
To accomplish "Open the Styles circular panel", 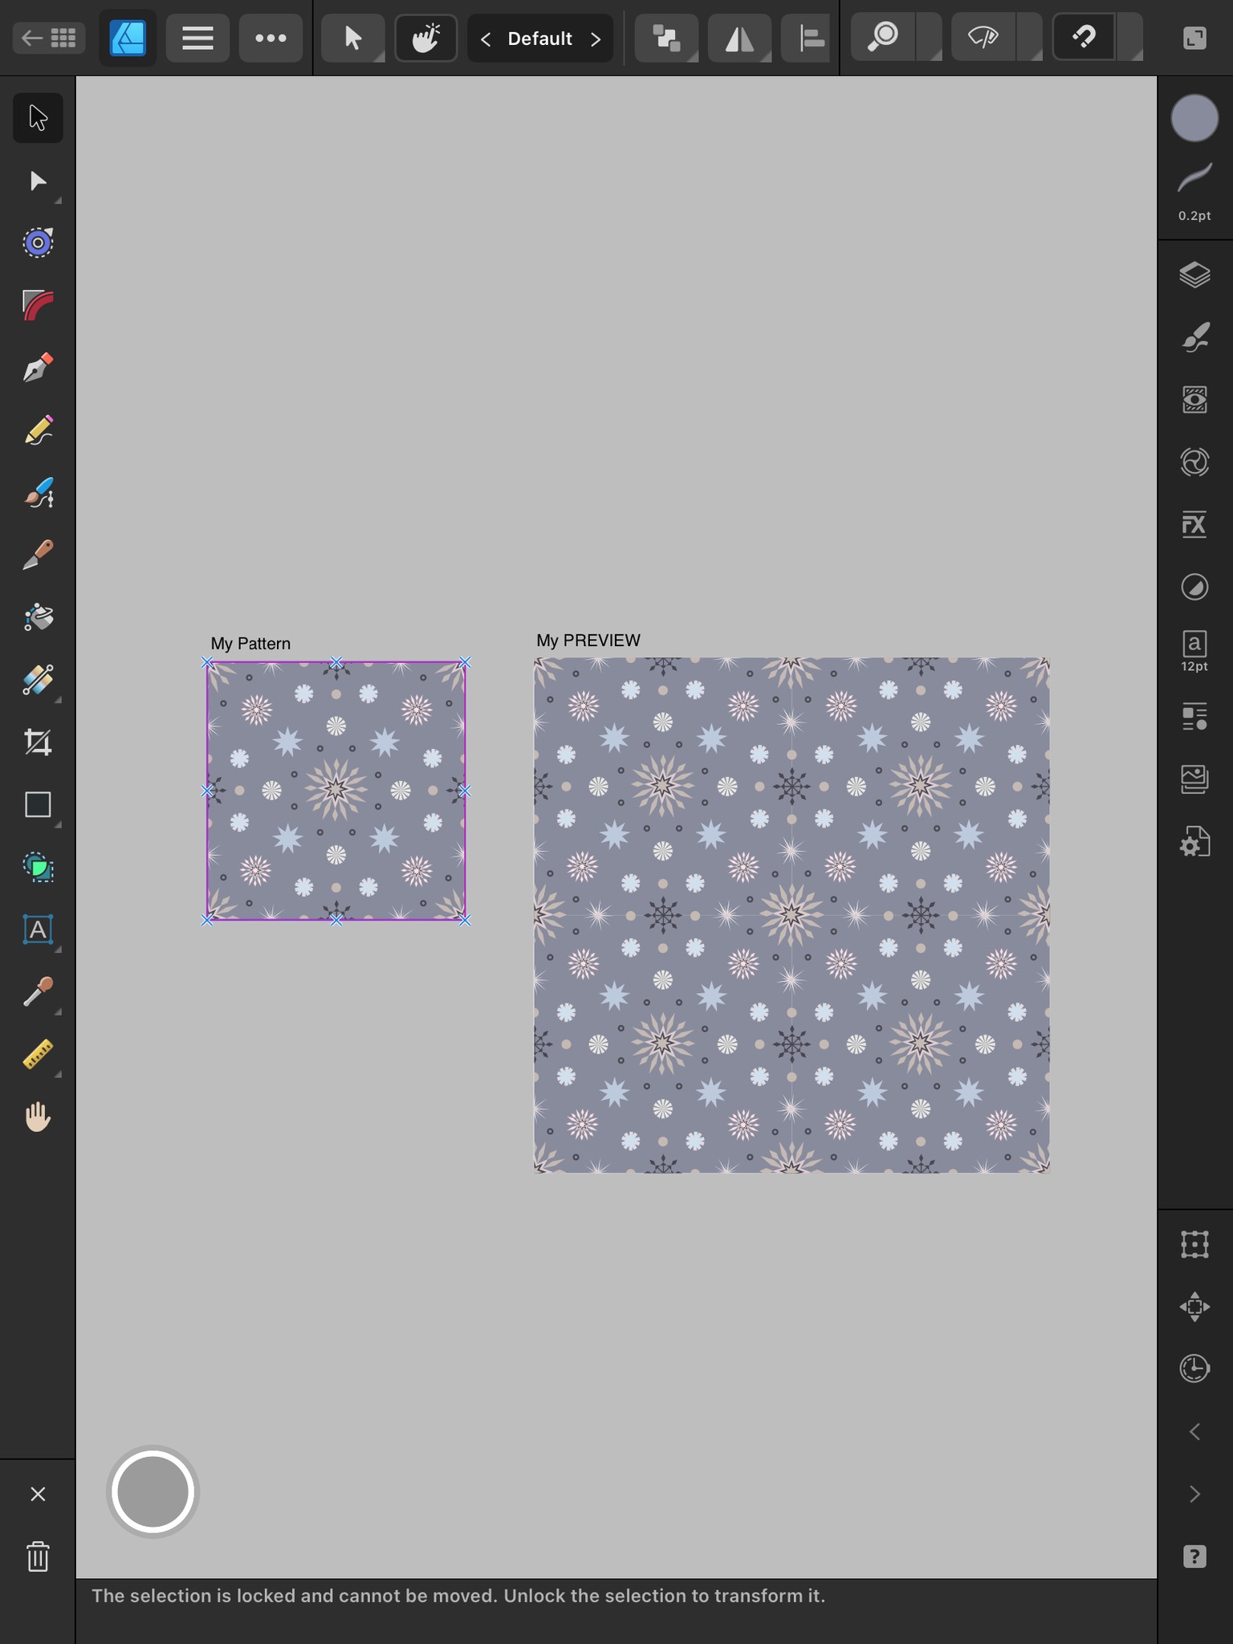I will click(1194, 587).
